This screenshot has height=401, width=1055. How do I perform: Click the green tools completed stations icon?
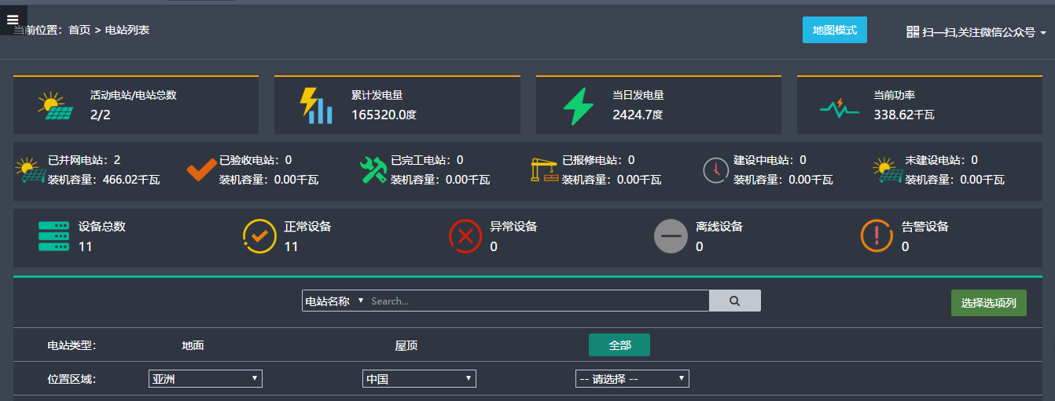coord(373,170)
